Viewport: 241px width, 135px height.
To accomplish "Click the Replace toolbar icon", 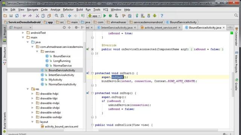I will [x=62, y=16].
